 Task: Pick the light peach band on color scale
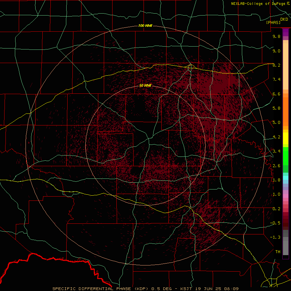coord(286,67)
